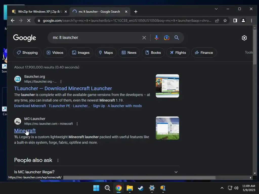Click the vertical scrollbar thumb
259x194 pixels.
255,47
